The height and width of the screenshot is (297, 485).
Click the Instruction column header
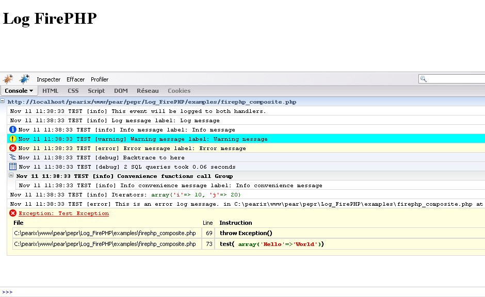click(x=236, y=223)
